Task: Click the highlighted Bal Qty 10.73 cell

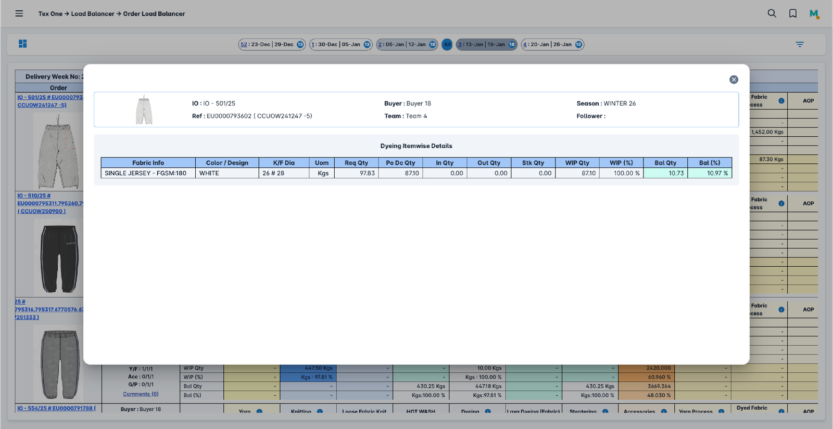Action: tap(665, 173)
